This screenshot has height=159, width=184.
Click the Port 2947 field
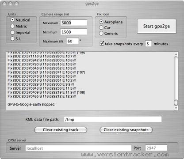[x=156, y=148]
